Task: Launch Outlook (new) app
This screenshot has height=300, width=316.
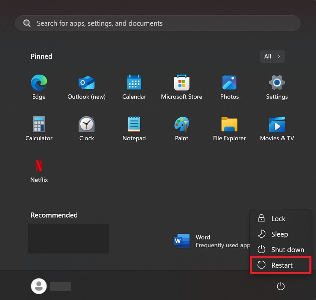Action: [x=87, y=87]
